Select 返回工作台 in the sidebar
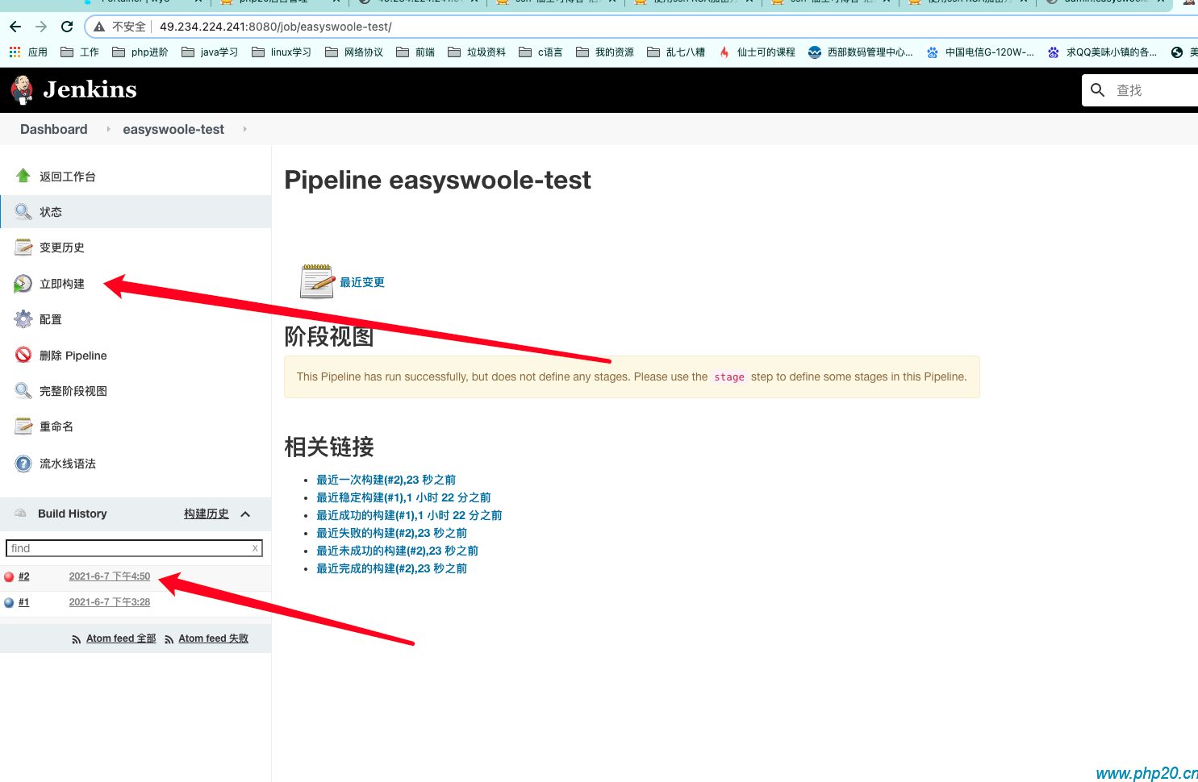Image resolution: width=1198 pixels, height=782 pixels. 68,177
